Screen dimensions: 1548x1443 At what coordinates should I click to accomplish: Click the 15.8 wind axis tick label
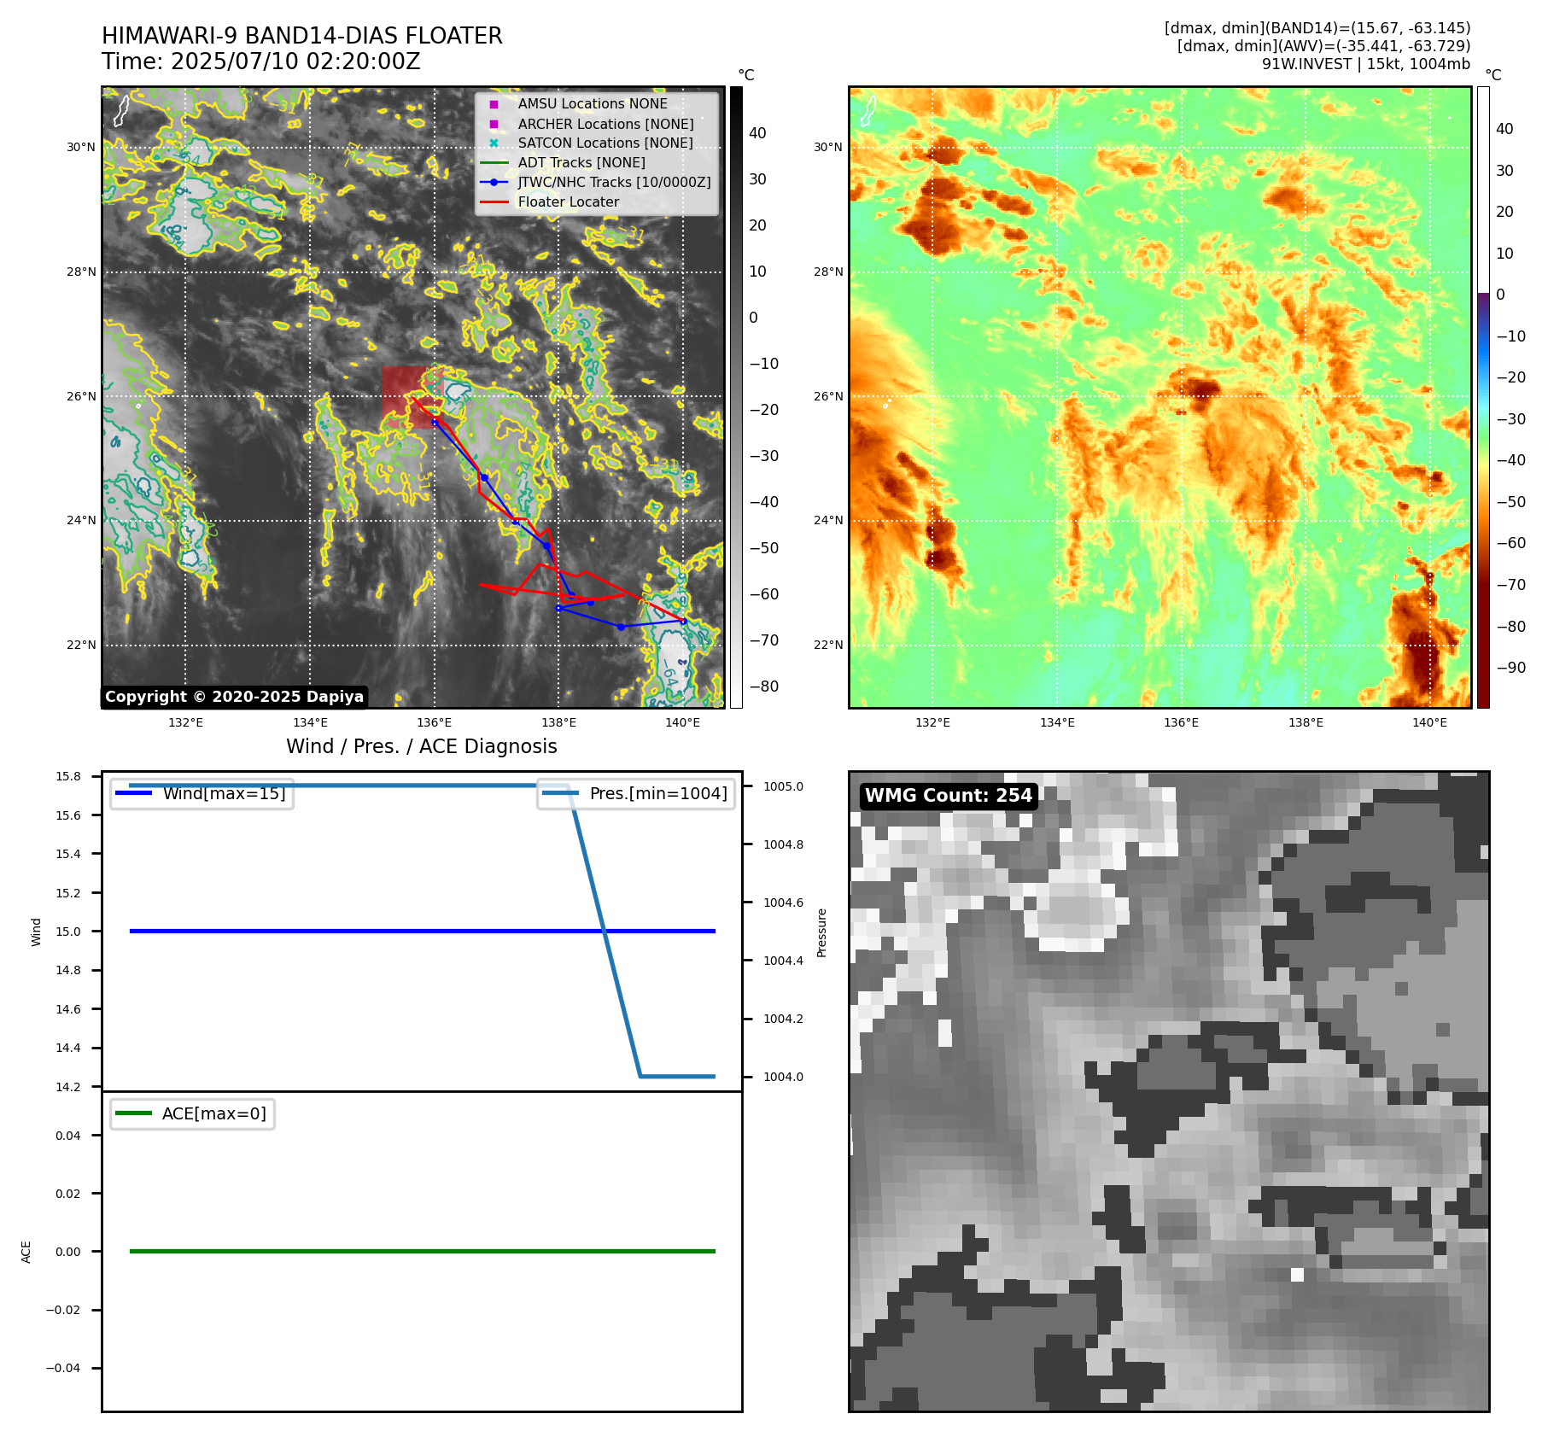tap(68, 776)
